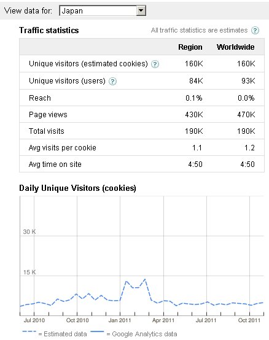Click the Estimated data dashed legend line
The image size is (269, 340).
pyautogui.click(x=29, y=331)
